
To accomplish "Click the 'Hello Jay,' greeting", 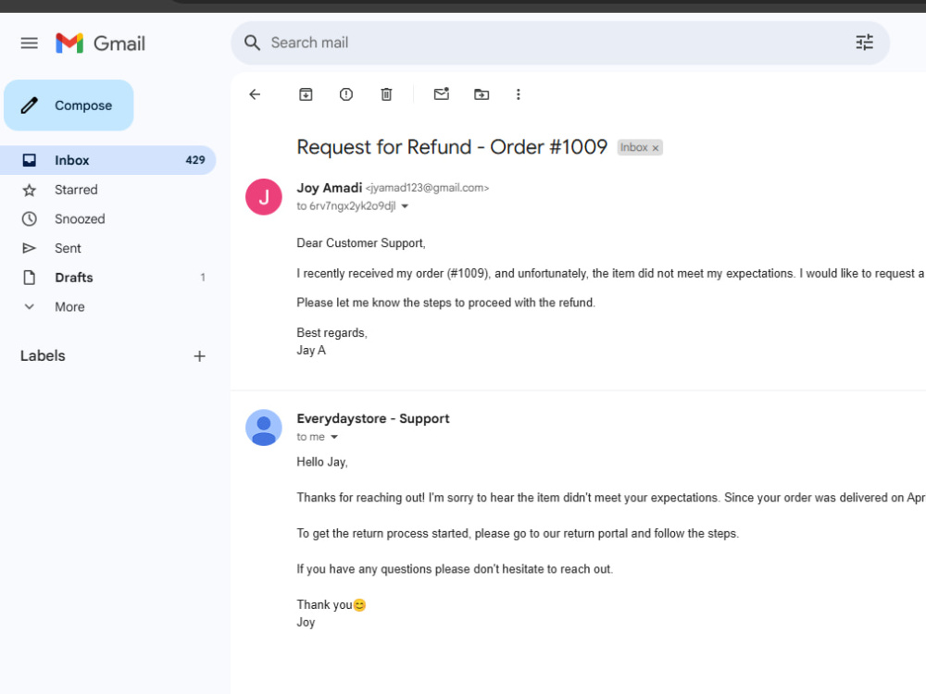I will [x=322, y=462].
